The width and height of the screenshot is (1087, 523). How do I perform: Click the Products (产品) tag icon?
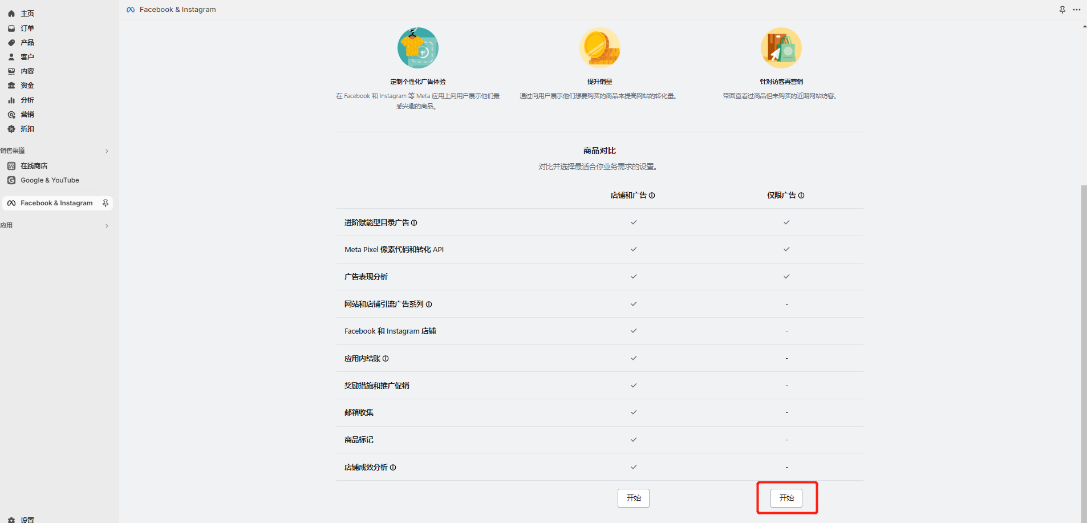click(11, 43)
